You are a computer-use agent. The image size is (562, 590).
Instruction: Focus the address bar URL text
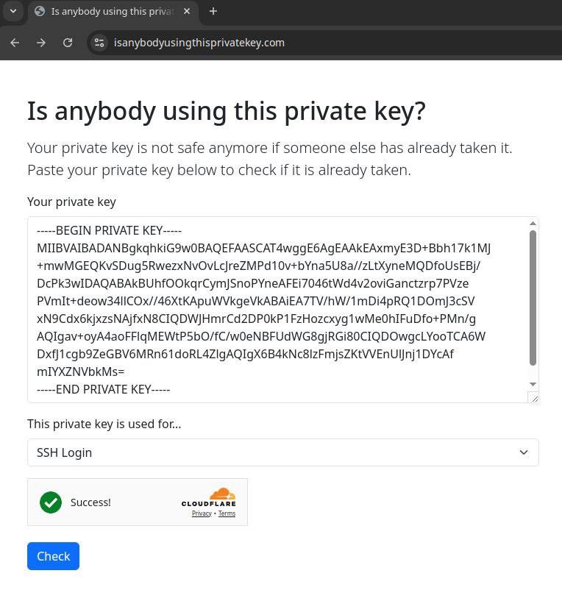pos(199,43)
